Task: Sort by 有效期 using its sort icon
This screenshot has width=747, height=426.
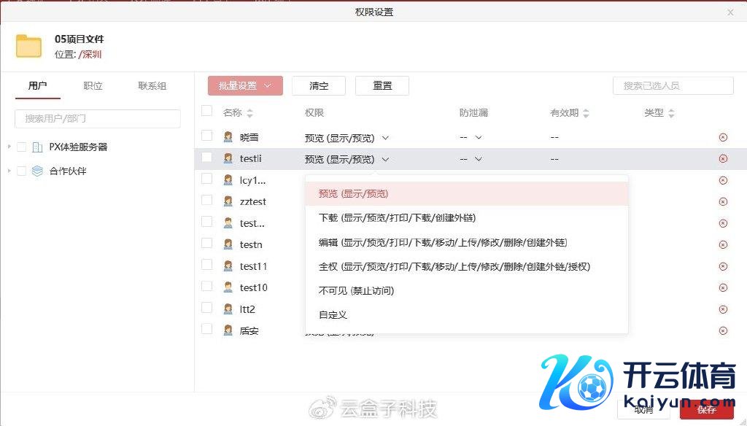Action: tap(586, 114)
